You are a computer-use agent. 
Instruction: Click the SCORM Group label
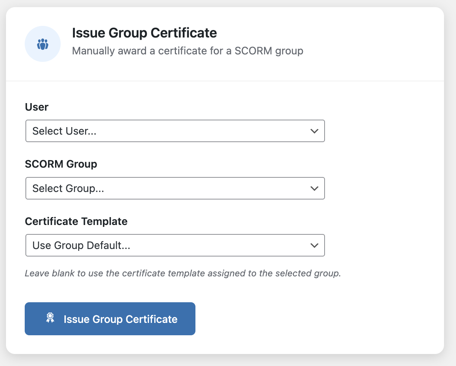(x=61, y=164)
